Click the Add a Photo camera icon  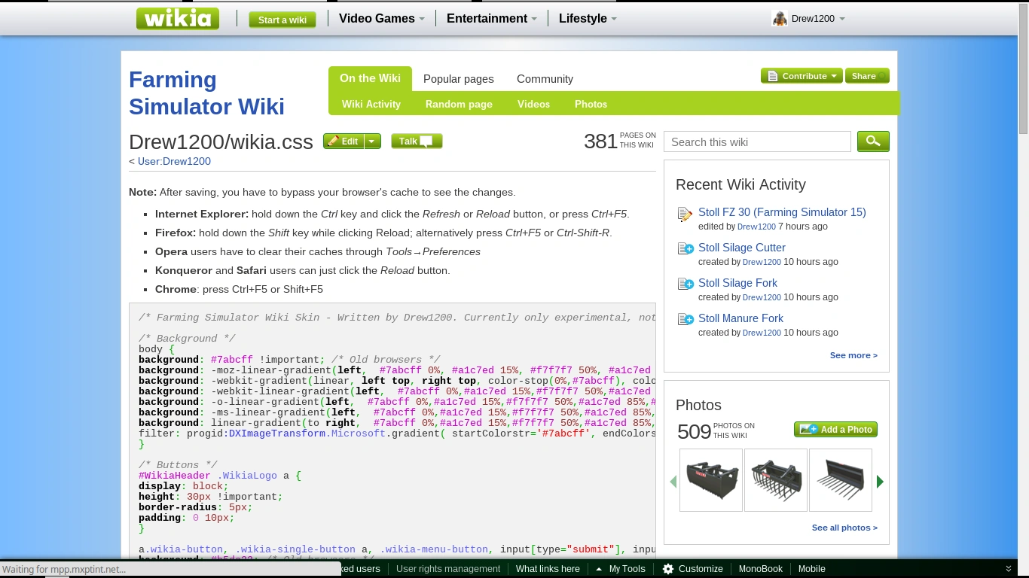coord(808,429)
